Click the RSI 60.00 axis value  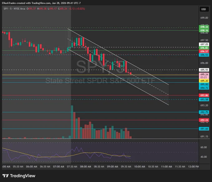[204, 147]
